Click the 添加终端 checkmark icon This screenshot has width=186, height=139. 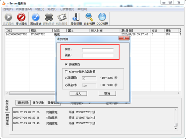point(36,17)
